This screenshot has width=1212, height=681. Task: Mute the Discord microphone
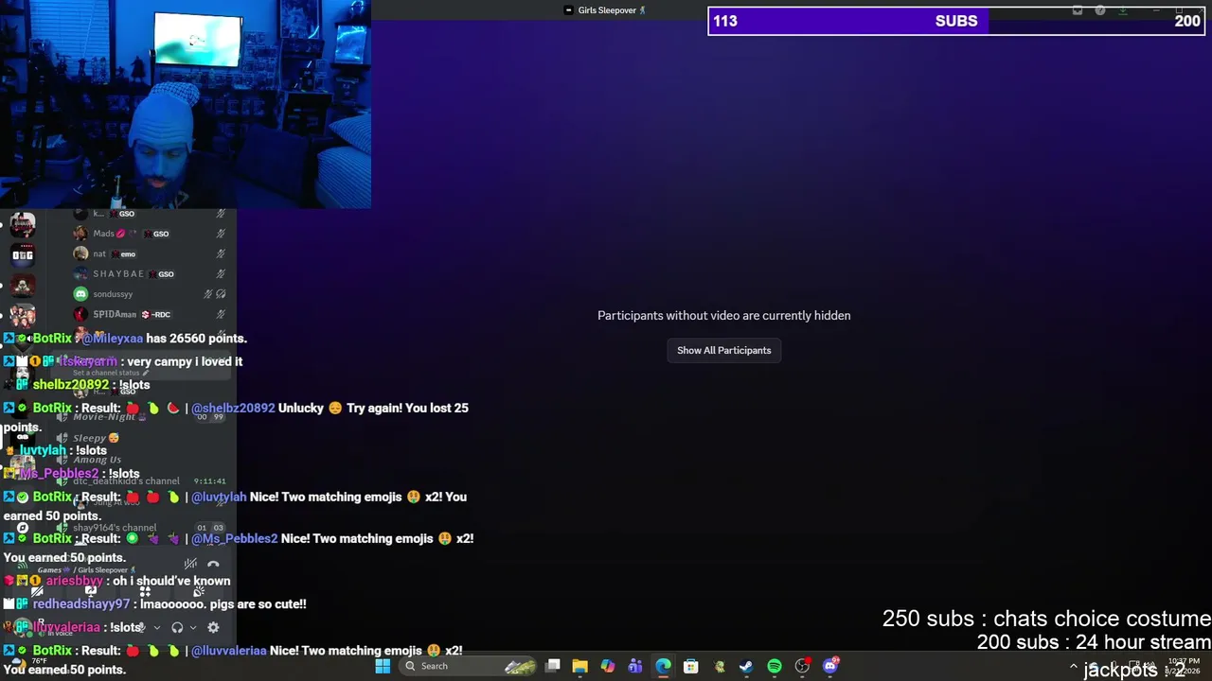tap(141, 627)
